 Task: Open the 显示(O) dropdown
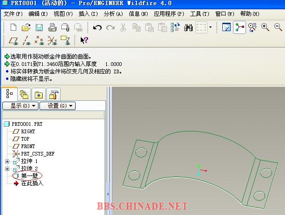[x=20, y=106]
